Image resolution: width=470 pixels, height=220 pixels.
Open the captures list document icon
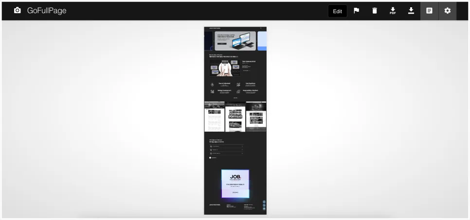[429, 11]
